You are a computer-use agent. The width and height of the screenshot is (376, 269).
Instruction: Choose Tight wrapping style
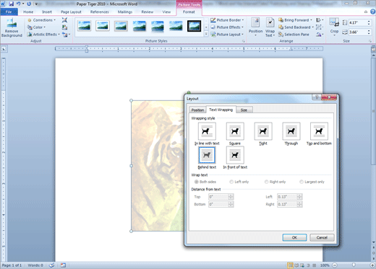pos(263,133)
